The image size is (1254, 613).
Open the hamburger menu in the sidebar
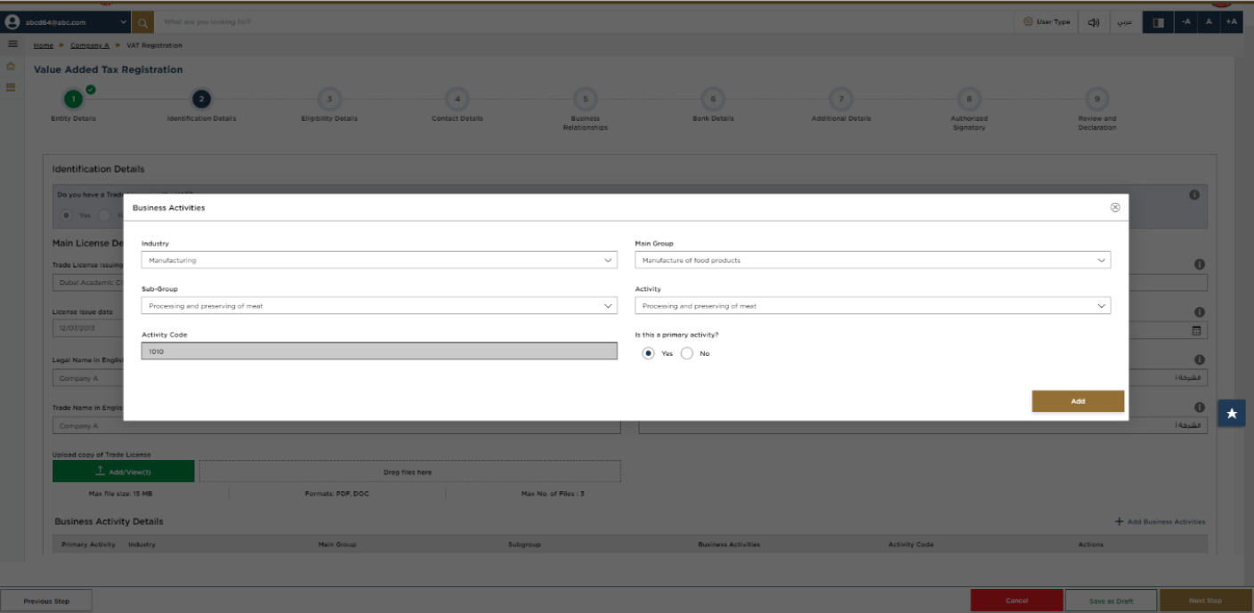(x=12, y=44)
